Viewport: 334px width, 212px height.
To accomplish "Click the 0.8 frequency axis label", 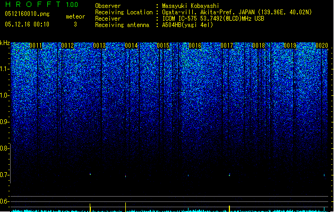I will [5, 148].
